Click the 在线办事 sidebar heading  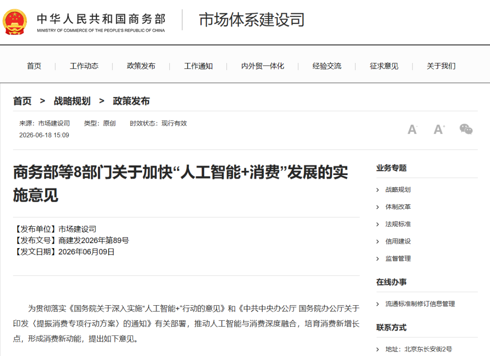click(x=391, y=282)
